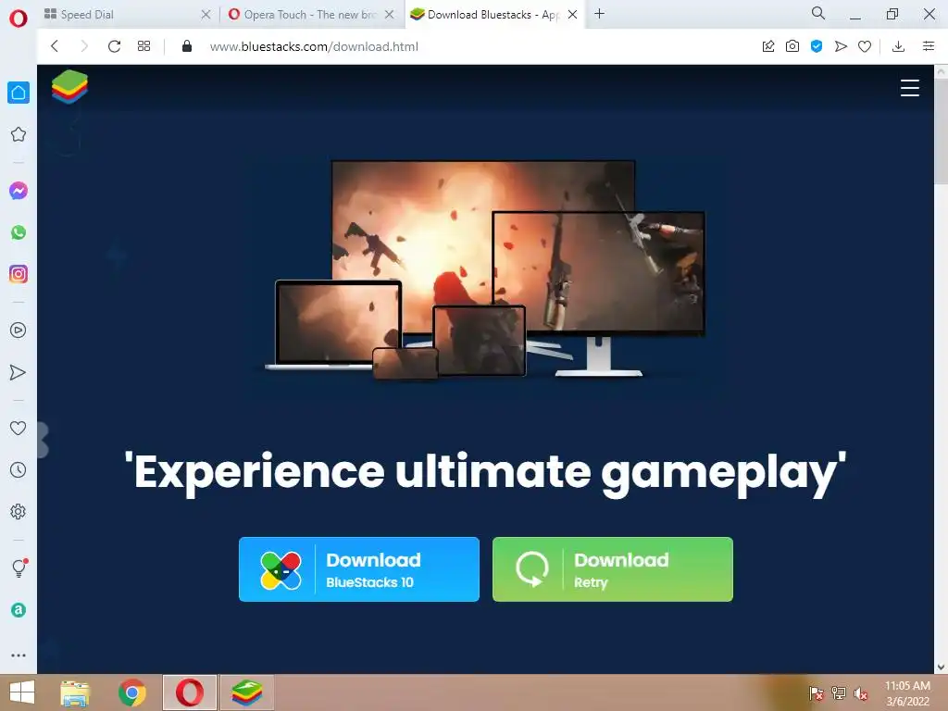Close the Speed Dial tab

pos(206,15)
